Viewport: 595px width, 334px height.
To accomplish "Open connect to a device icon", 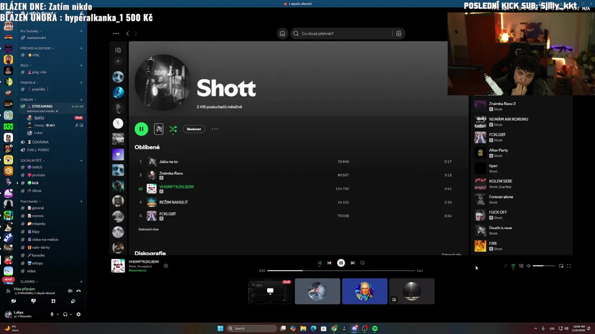I will point(521,266).
